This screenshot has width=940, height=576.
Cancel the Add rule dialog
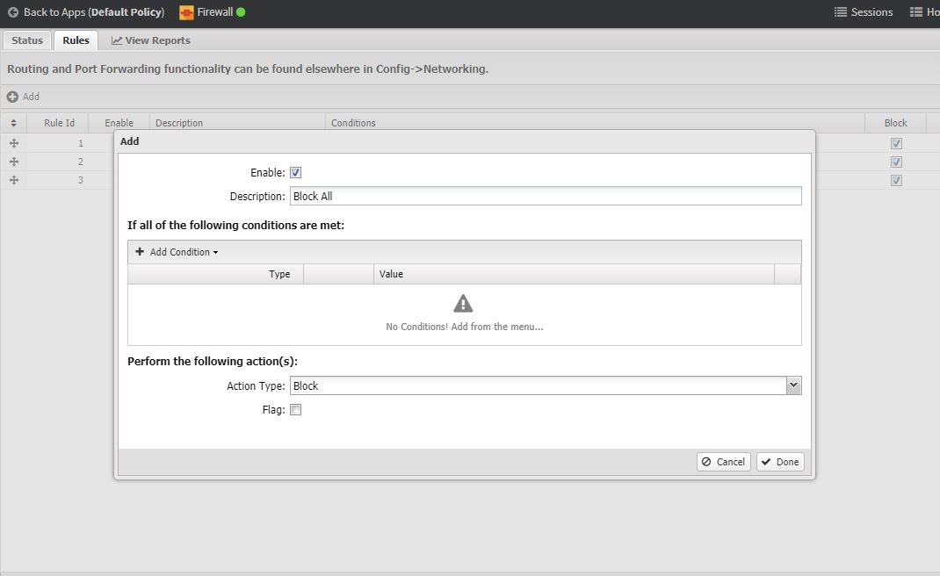pyautogui.click(x=723, y=462)
